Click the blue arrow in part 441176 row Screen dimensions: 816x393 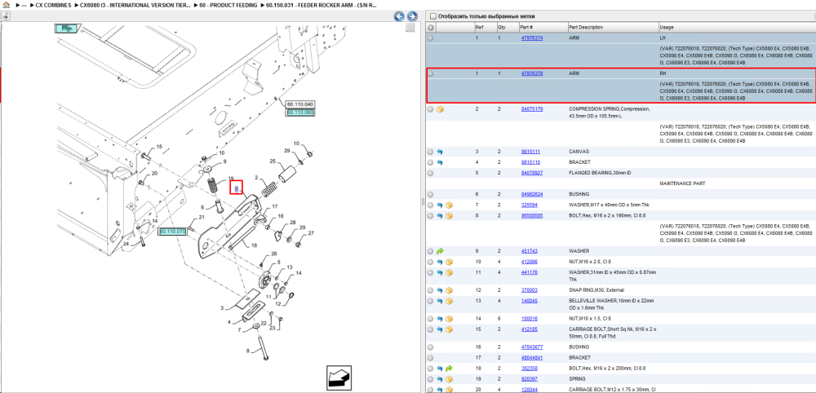(441, 272)
